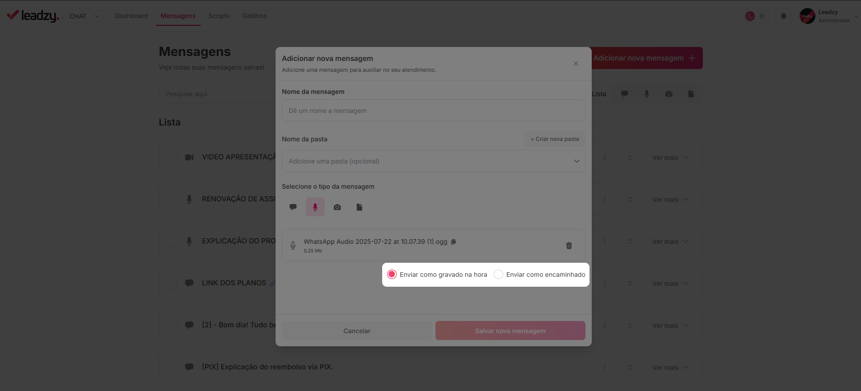
Task: Switch to dark mode moon icon
Action: pos(750,16)
